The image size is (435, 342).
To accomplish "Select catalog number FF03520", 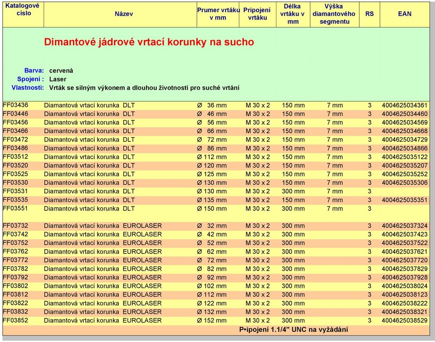I will [x=15, y=165].
